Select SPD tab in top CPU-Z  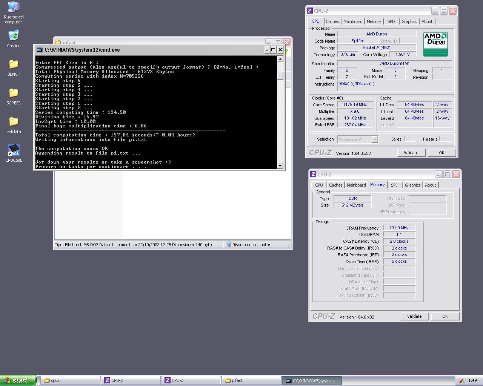click(x=391, y=21)
